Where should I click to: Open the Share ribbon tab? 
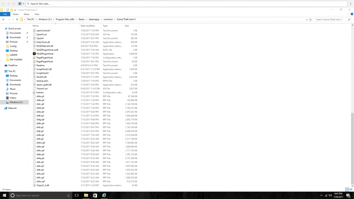click(x=27, y=14)
